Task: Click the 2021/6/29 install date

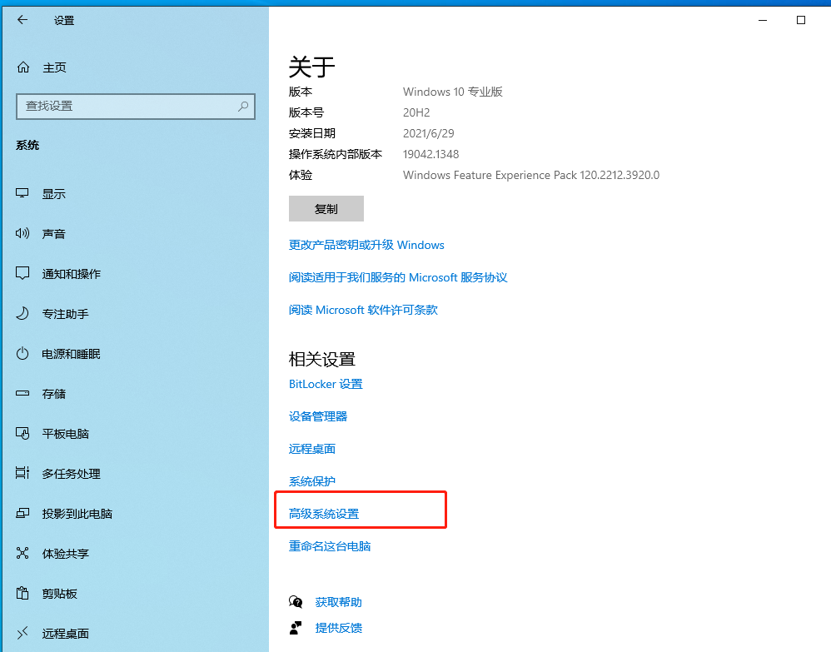Action: 429,133
